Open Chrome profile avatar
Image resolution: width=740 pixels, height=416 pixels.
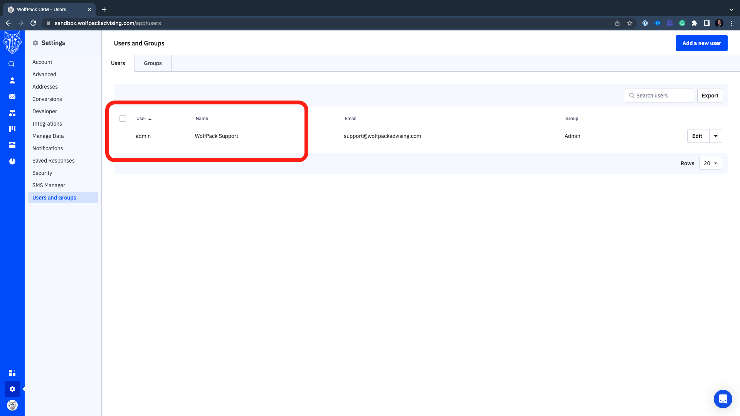(719, 23)
